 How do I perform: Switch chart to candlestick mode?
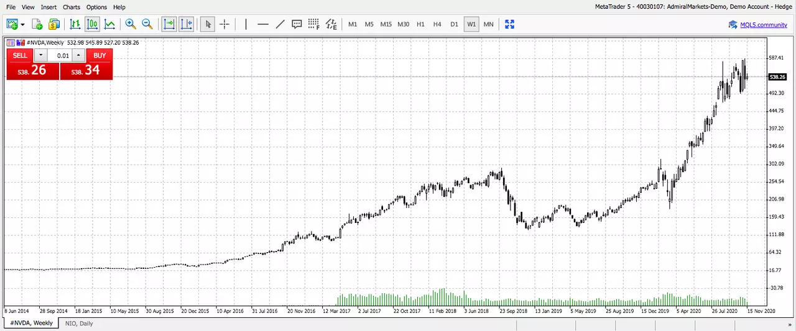(x=93, y=24)
